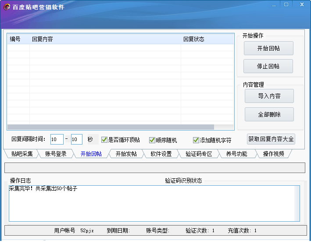Minimize the window
This screenshot has height=251, width=311.
click(x=274, y=5)
